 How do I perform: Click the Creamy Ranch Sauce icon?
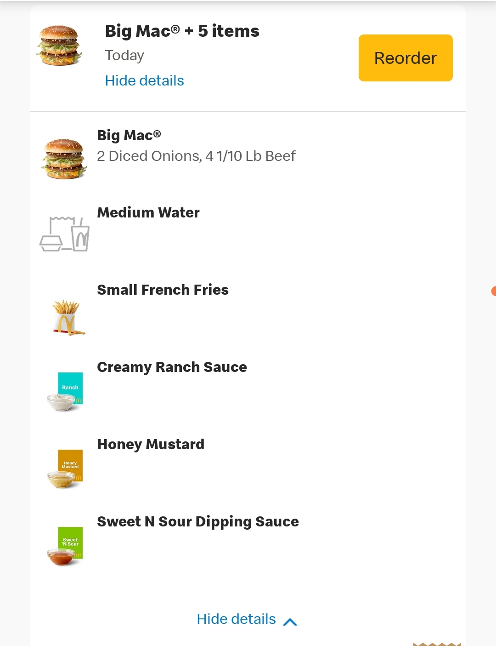tap(66, 391)
